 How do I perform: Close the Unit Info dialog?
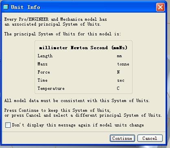pyautogui.click(x=160, y=7)
